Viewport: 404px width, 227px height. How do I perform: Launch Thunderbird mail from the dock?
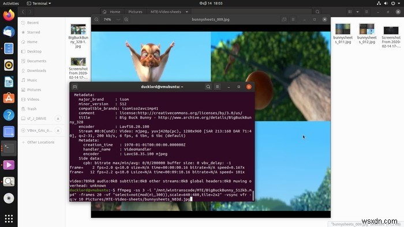(x=9, y=32)
